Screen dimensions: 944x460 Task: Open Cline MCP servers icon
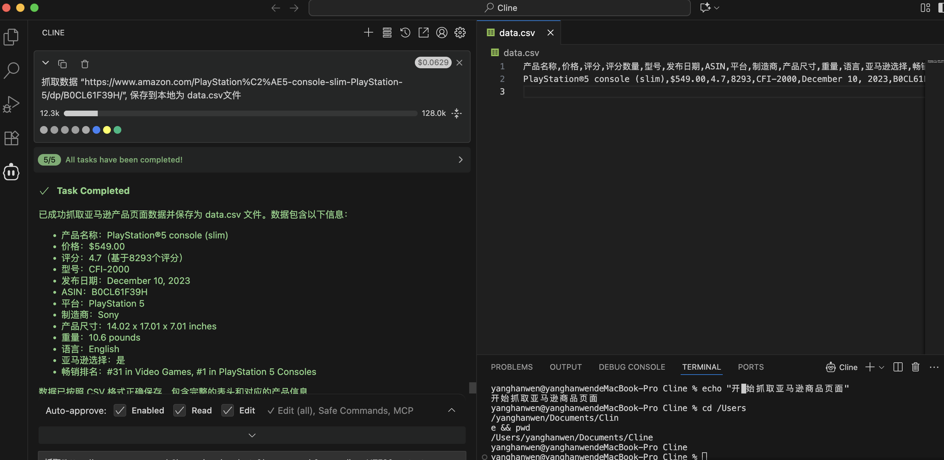tap(387, 33)
